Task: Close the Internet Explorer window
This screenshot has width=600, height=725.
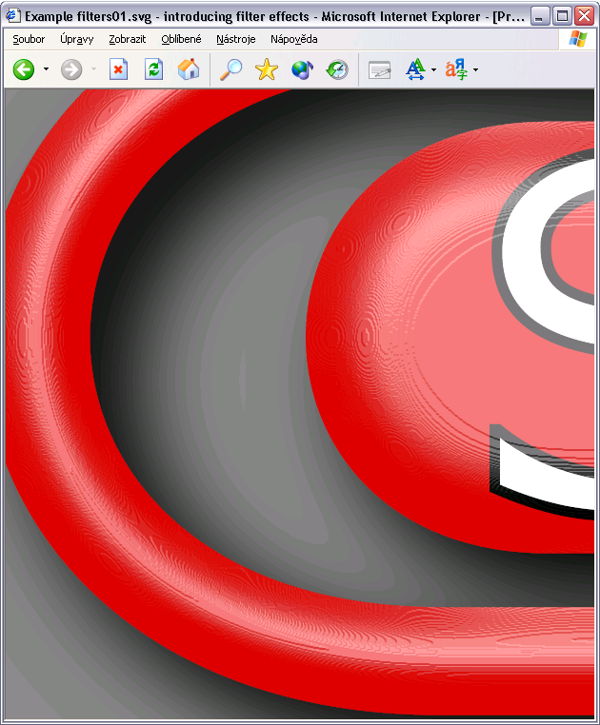Action: tap(584, 16)
